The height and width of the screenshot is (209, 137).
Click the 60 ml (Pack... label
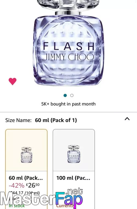26,178
